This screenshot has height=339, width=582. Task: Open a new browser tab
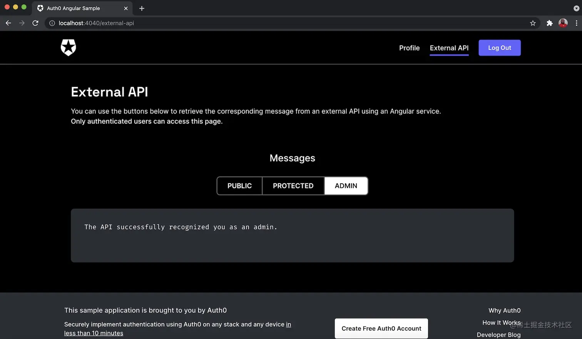141,8
